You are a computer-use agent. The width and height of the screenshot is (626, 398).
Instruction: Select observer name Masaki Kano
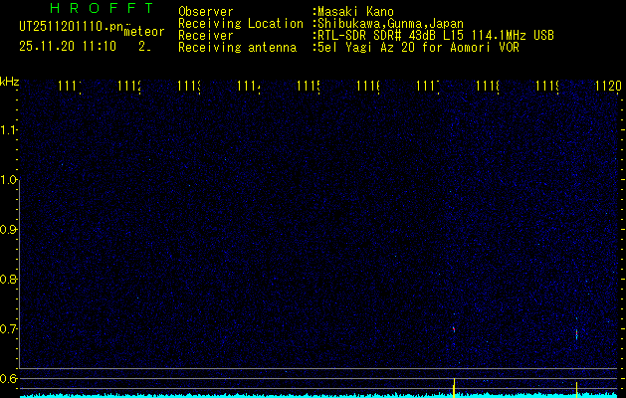pos(355,11)
